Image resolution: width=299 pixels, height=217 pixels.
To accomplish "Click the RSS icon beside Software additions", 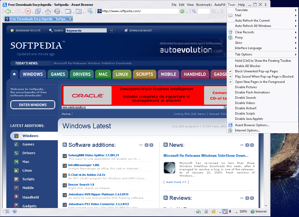I will coord(65,145).
